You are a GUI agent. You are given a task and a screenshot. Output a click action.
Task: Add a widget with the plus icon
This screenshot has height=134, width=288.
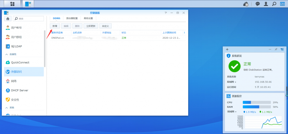227,49
